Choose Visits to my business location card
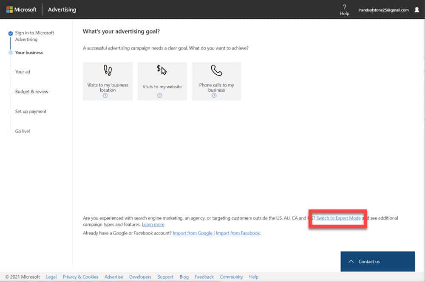Viewport: 425px width, 282px height. pyautogui.click(x=108, y=81)
